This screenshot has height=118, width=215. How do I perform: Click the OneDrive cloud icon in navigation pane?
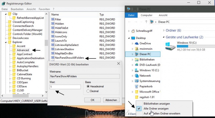coord(137,43)
